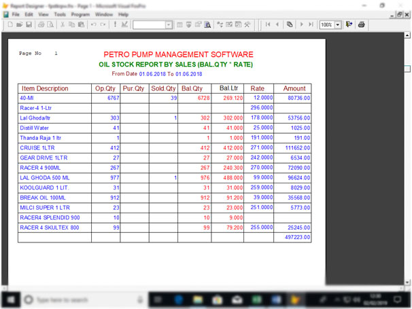The height and width of the screenshot is (309, 412).
Task: Click the Save toolbar icon
Action: (29, 24)
